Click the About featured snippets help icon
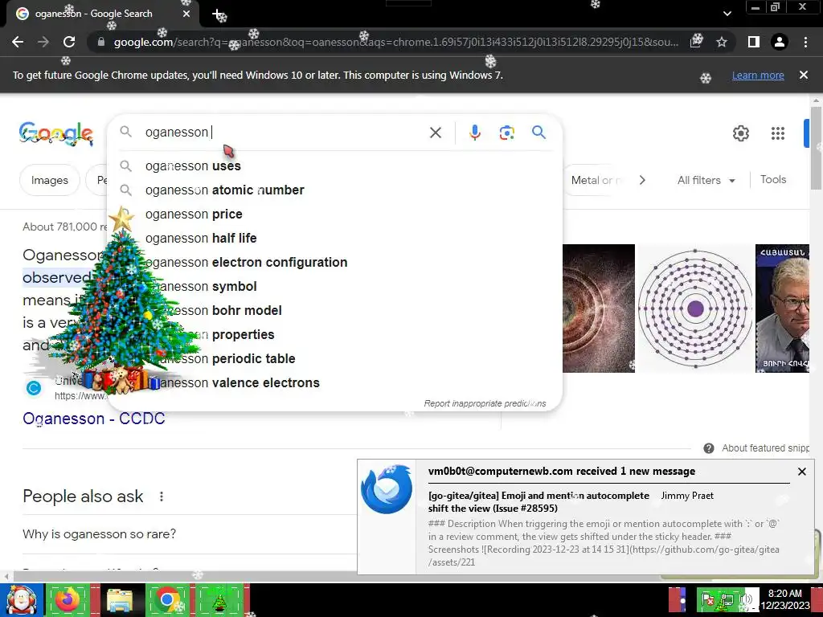 click(709, 448)
